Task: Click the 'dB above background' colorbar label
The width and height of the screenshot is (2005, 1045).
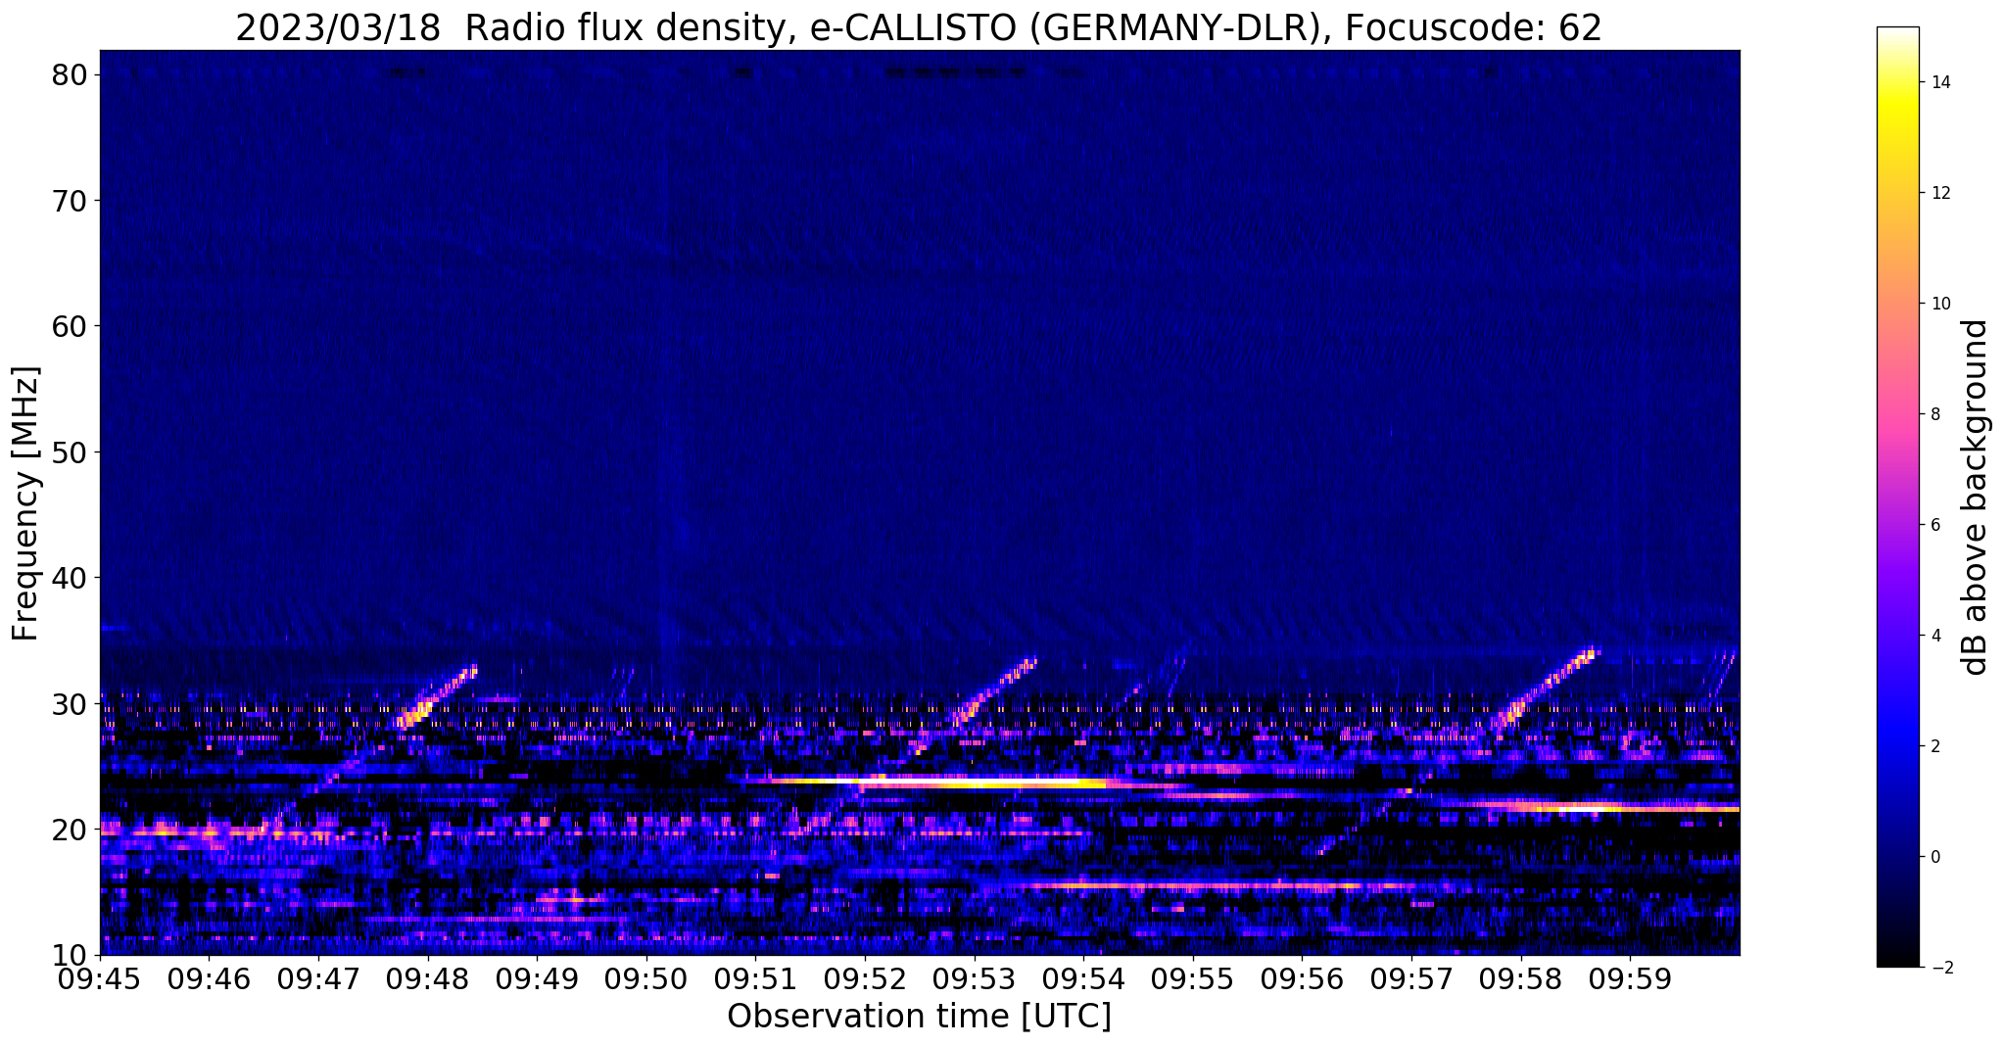Action: 1976,498
